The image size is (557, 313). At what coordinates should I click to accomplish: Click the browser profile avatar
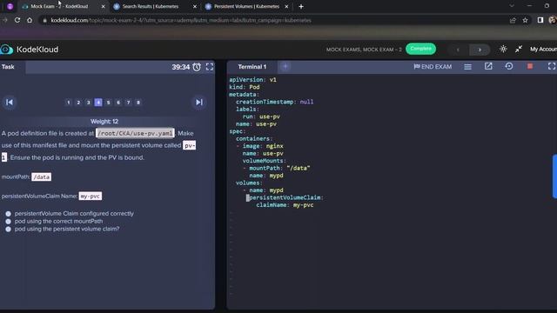pyautogui.click(x=553, y=20)
